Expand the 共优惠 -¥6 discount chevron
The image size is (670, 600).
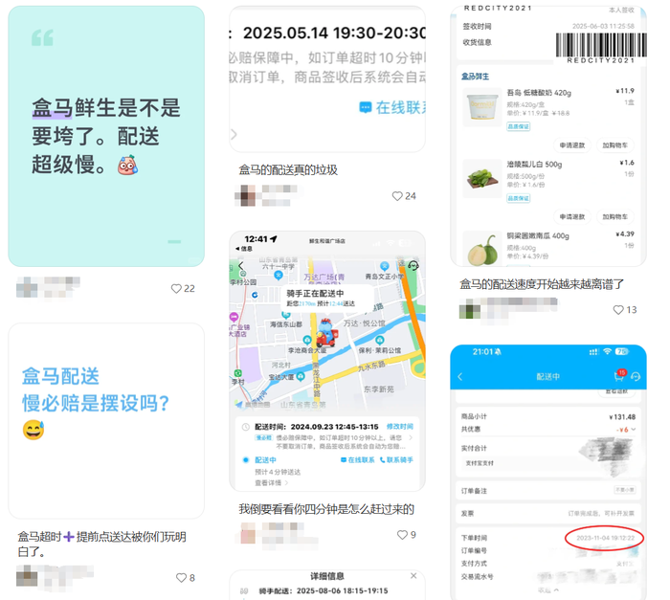click(634, 429)
